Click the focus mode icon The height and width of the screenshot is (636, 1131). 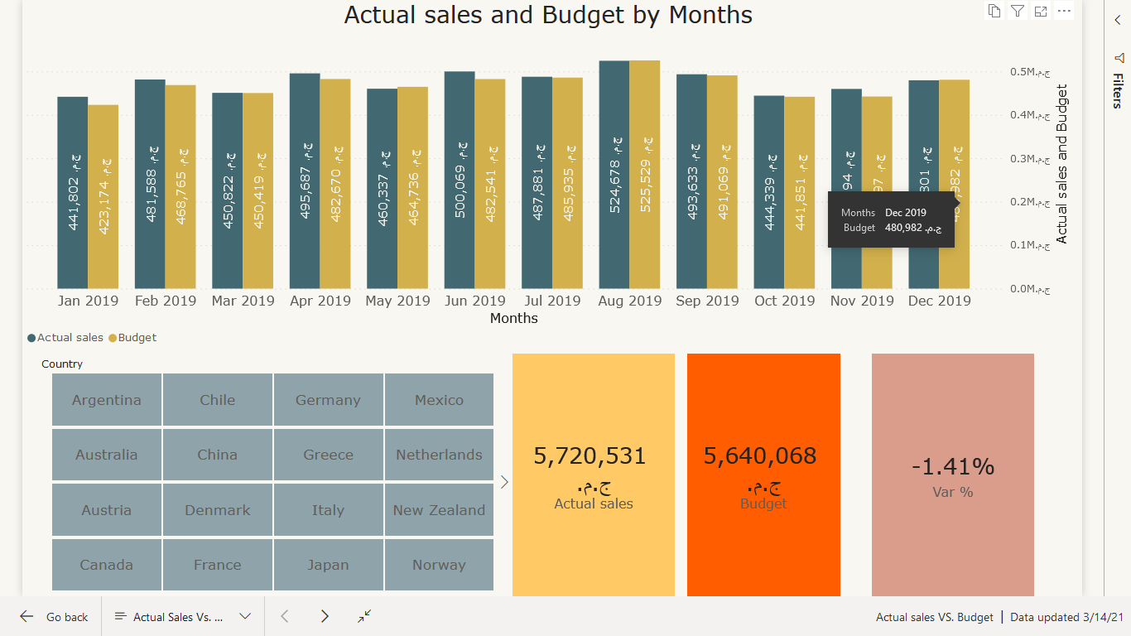pos(1042,11)
